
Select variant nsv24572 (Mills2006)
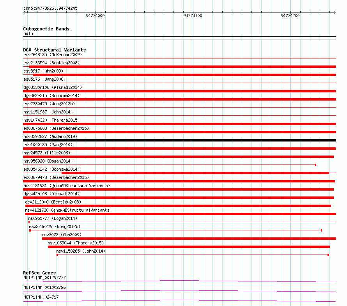pyautogui.click(x=47, y=153)
